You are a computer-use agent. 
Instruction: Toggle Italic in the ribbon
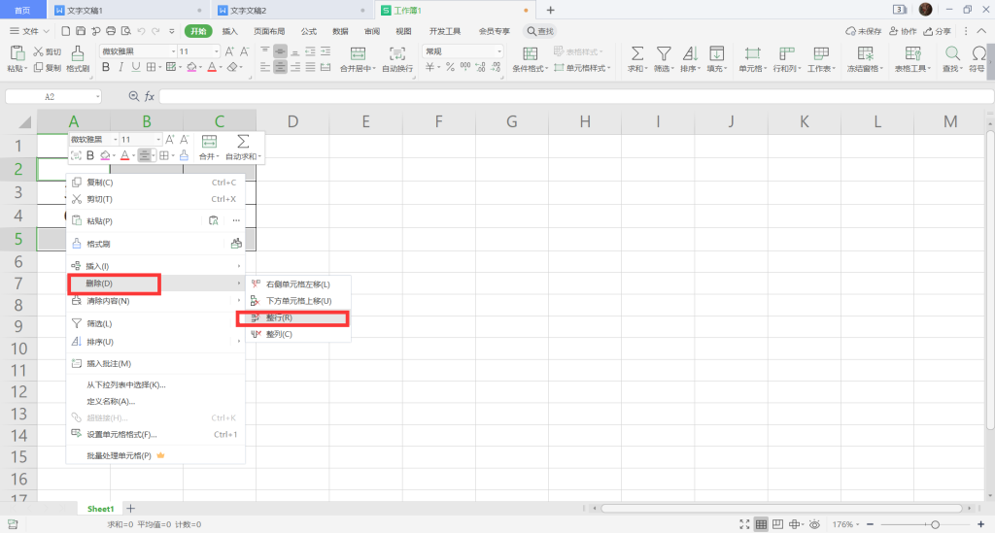coord(120,67)
